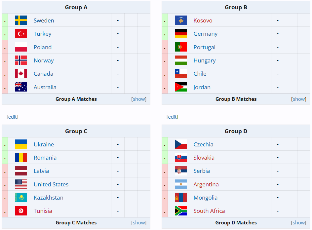Click the edit link above Group D
Viewport: 312px width, 230px height.
click(x=172, y=117)
